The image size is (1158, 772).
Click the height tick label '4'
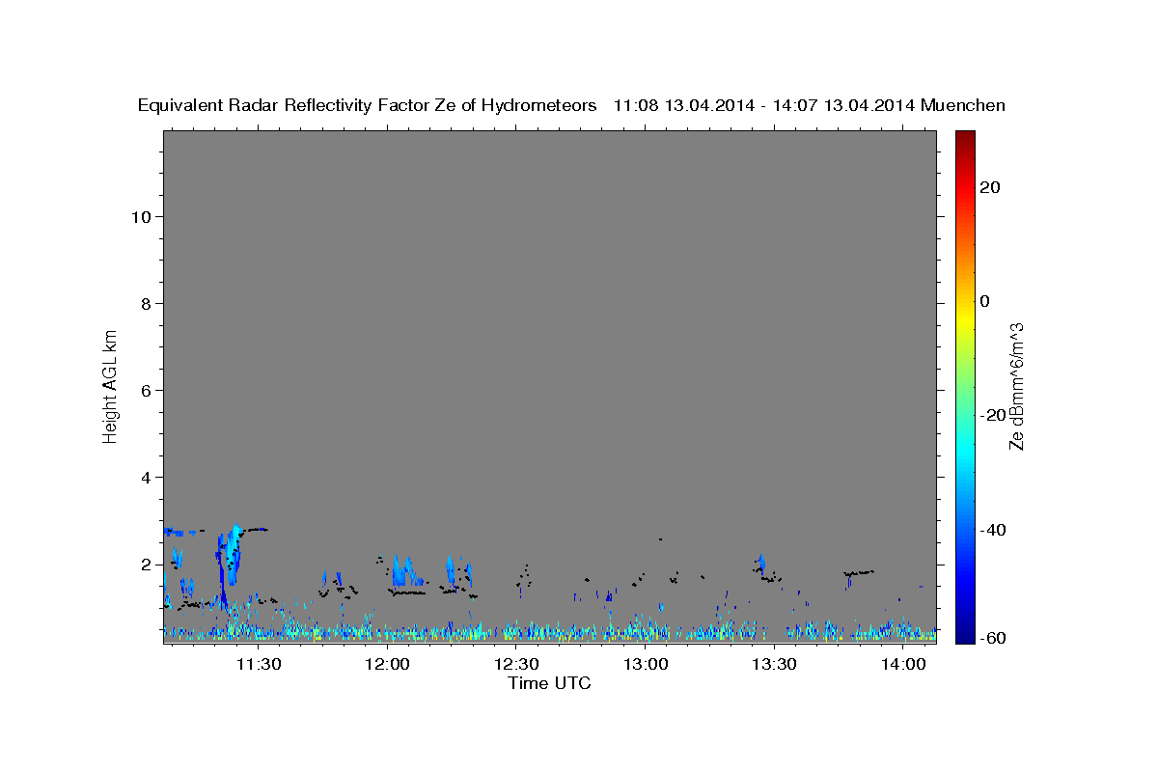[147, 477]
